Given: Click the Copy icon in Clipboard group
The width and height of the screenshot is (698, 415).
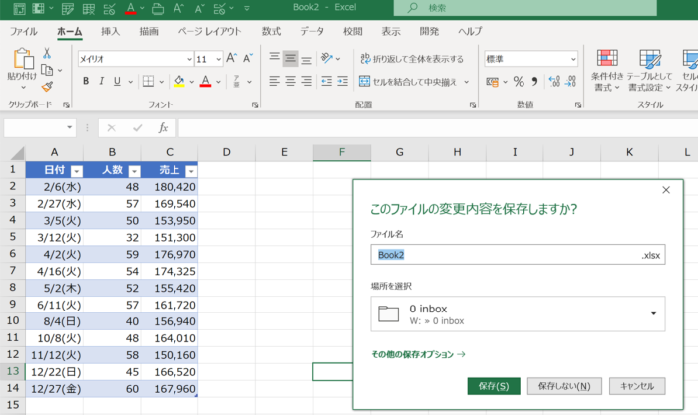Looking at the screenshot, I should [x=47, y=70].
